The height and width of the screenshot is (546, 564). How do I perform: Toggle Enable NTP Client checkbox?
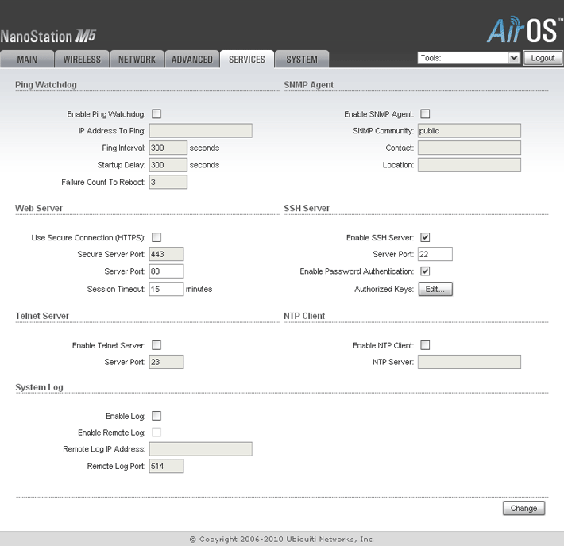tap(425, 345)
